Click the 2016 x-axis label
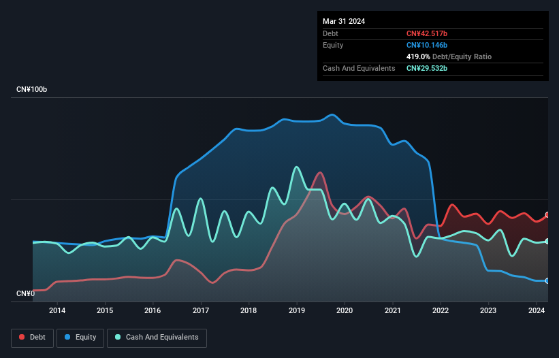Viewport: 559px width, 358px height. (x=153, y=310)
